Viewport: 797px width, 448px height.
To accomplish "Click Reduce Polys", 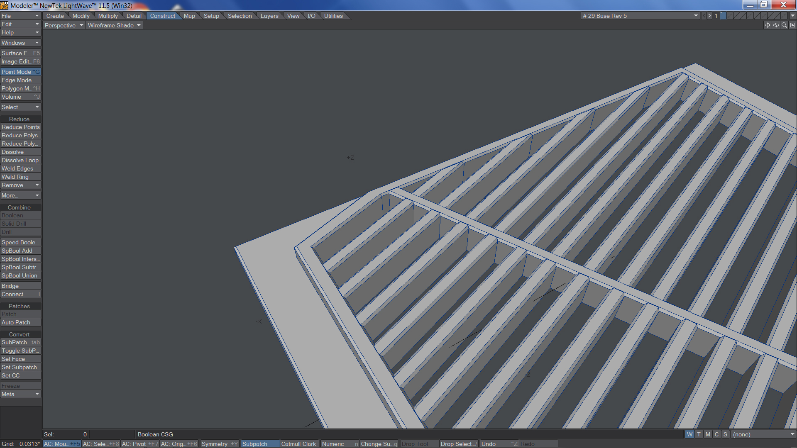I will click(20, 135).
